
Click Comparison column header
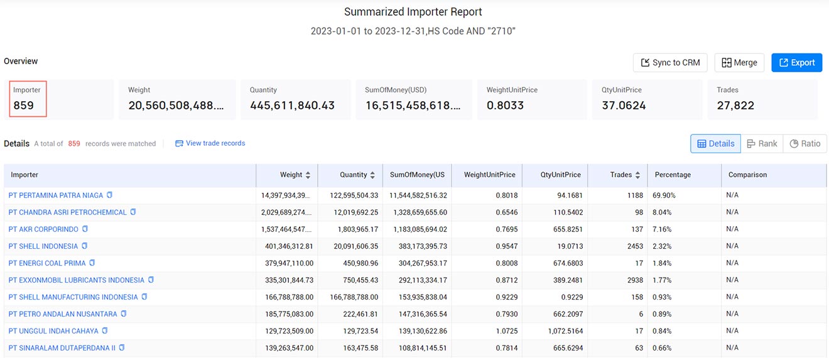coord(774,175)
